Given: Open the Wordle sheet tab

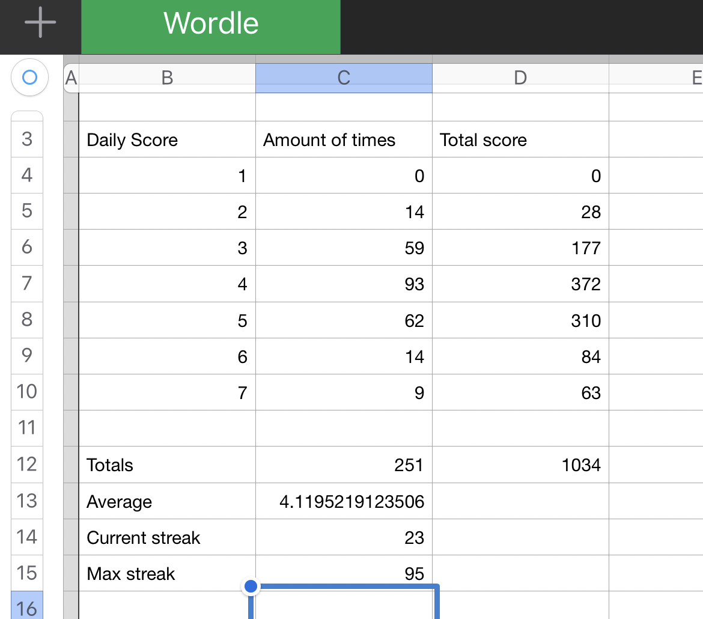Looking at the screenshot, I should coord(211,27).
